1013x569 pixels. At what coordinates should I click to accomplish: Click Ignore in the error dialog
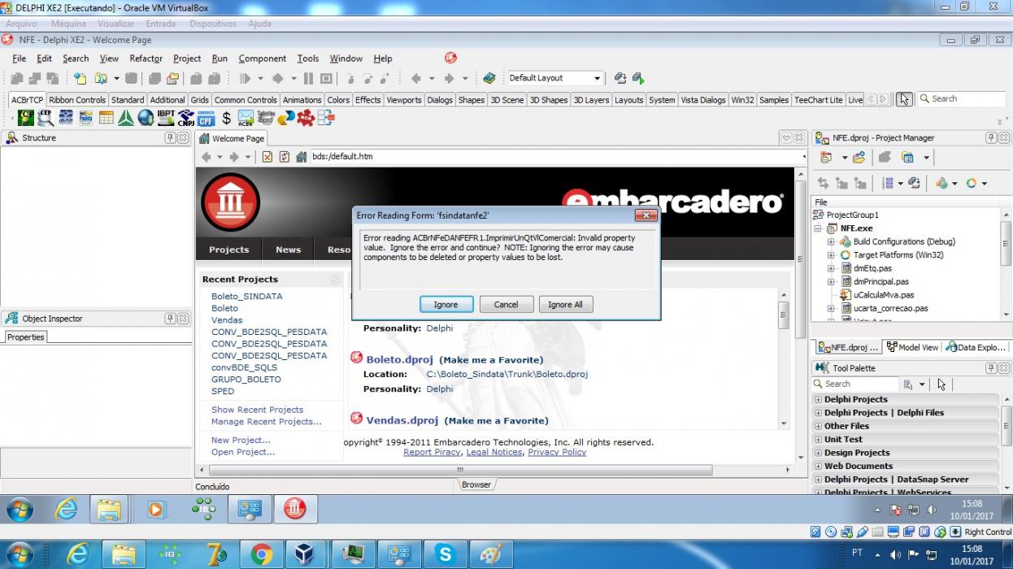[x=446, y=304]
